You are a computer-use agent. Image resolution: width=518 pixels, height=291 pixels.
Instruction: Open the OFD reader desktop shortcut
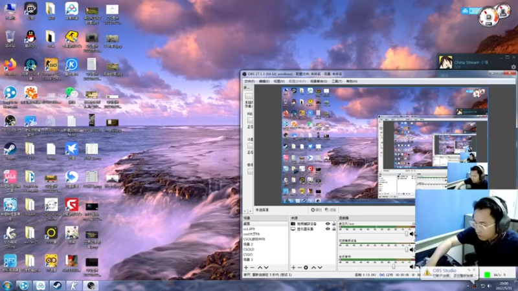point(10,263)
